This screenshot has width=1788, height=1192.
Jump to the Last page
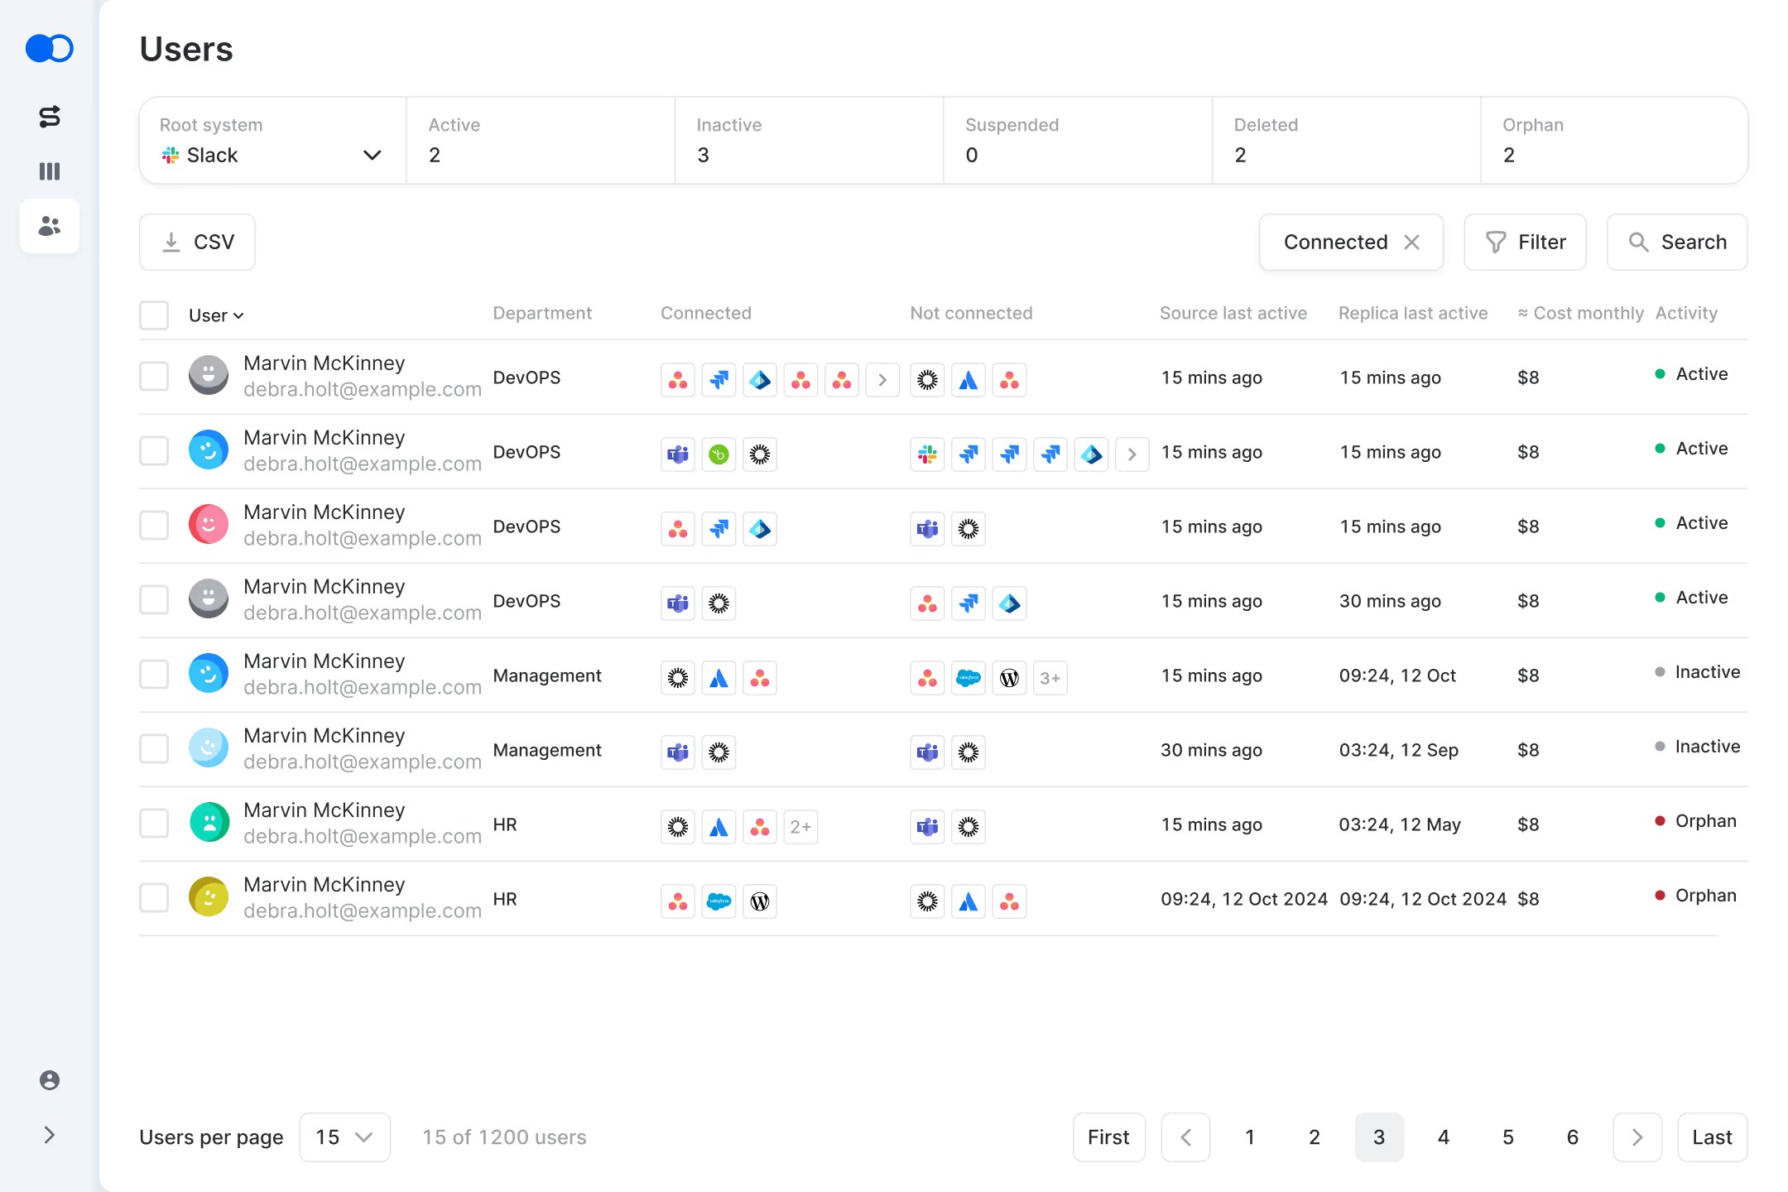tap(1712, 1137)
